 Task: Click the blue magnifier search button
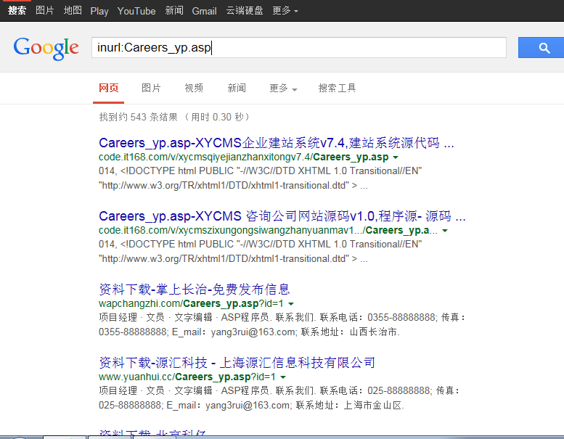point(541,47)
